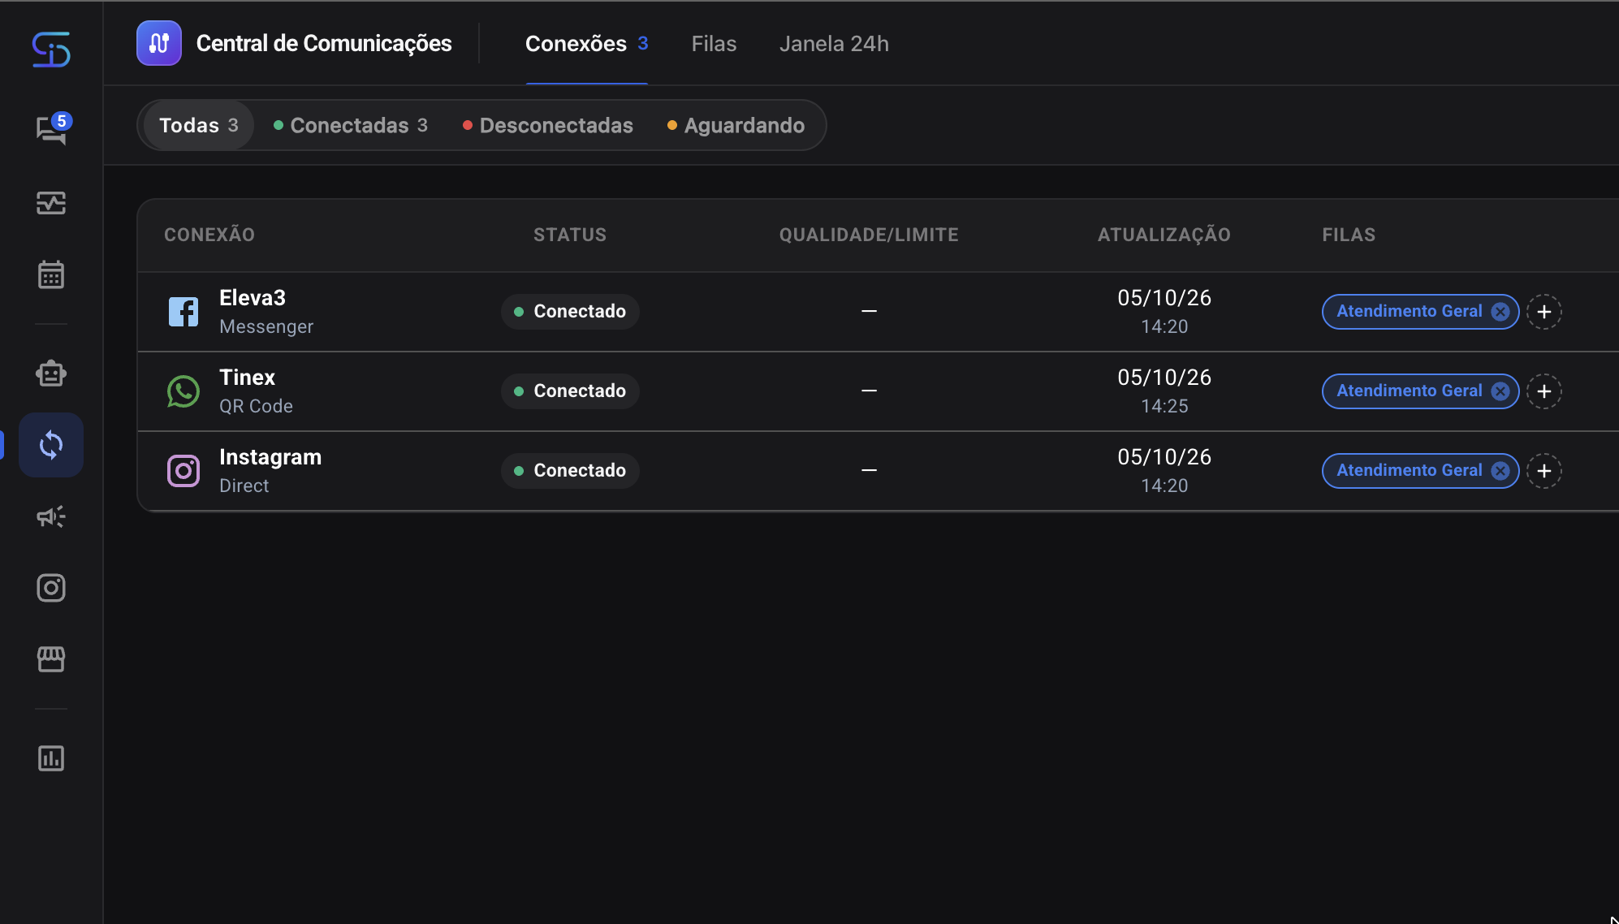The height and width of the screenshot is (924, 1619).
Task: Open the Instagram sidebar icon
Action: [x=51, y=588]
